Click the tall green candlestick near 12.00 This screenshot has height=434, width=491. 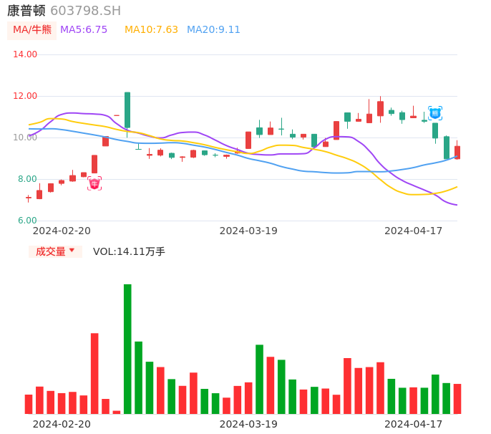tap(127, 110)
